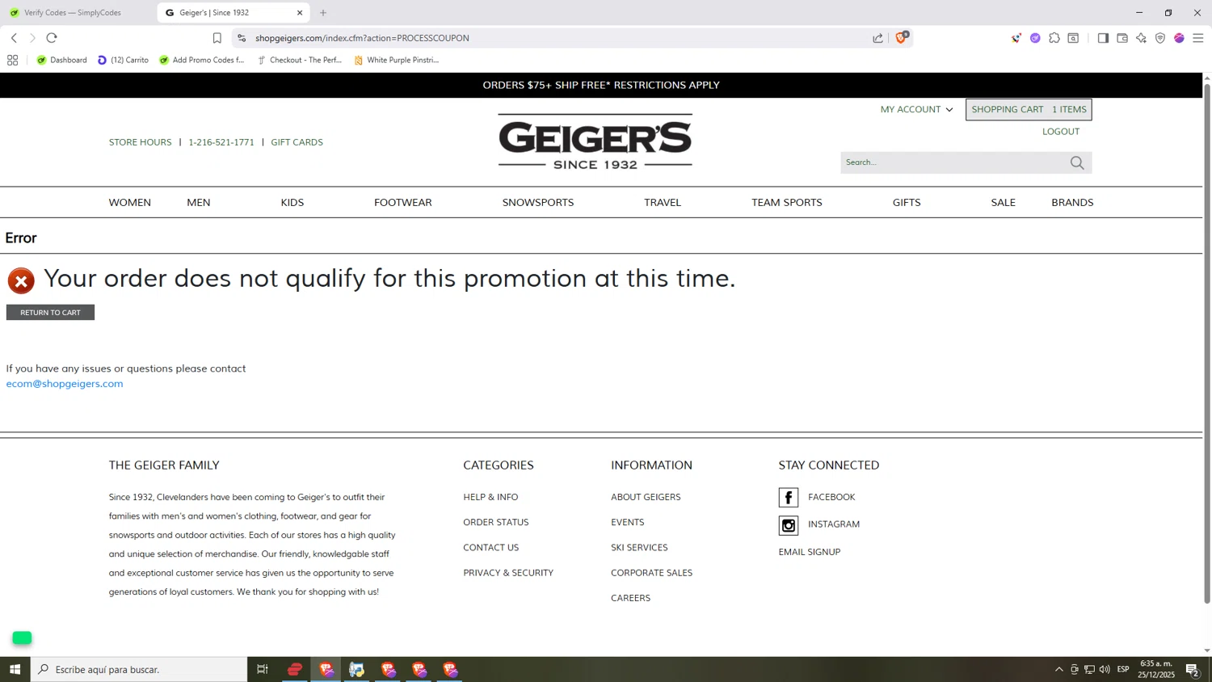Screen dimensions: 1212x682
Task: Open Brave Shields lion icon
Action: [901, 38]
